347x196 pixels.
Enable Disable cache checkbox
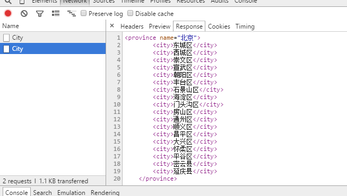(x=130, y=13)
